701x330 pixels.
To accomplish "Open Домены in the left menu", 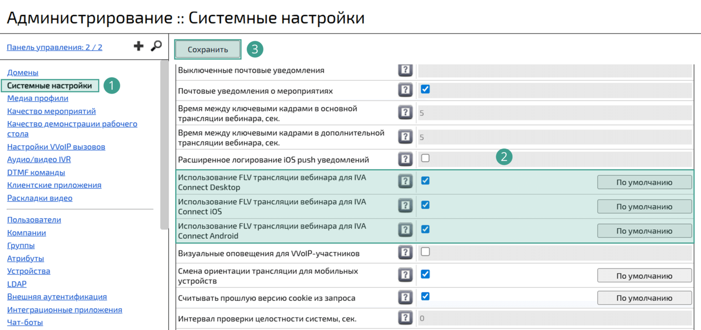I will tap(23, 73).
